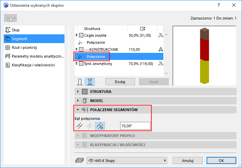Image resolution: width=242 pixels, height=168 pixels.
Task: Switch to the Segment page
Action: (x=34, y=39)
